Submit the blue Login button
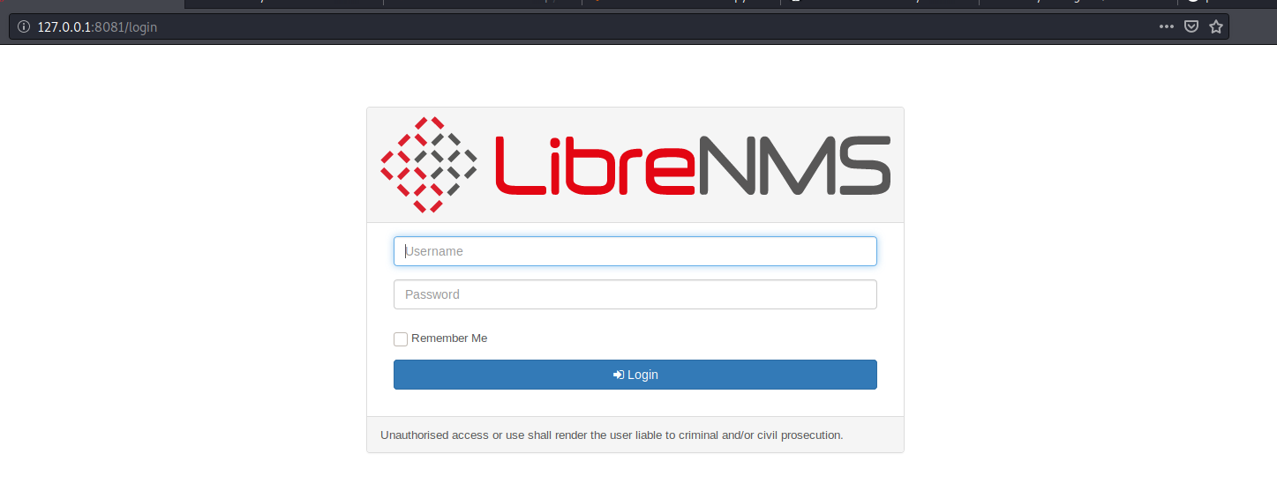 635,375
